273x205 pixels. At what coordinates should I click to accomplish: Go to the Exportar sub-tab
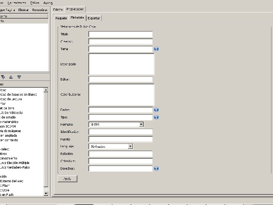click(x=94, y=18)
